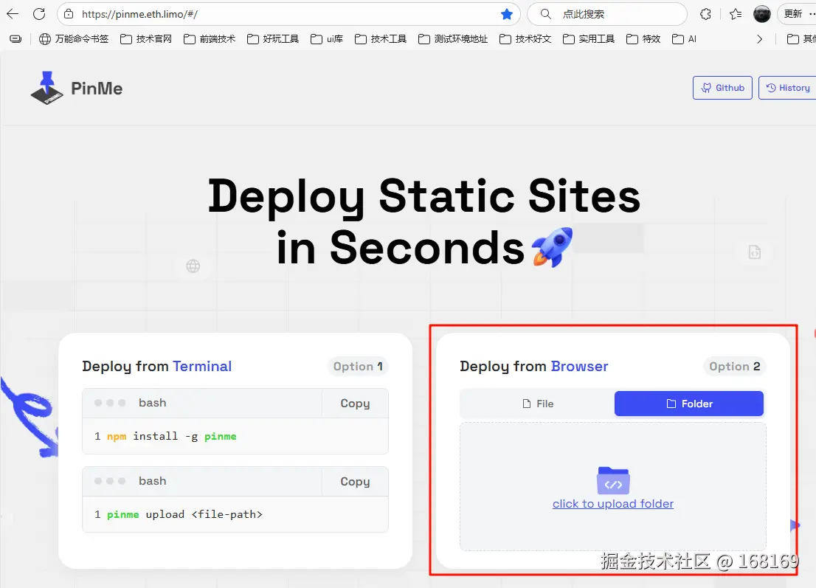Switch to the File tab
The height and width of the screenshot is (588, 816).
click(538, 404)
